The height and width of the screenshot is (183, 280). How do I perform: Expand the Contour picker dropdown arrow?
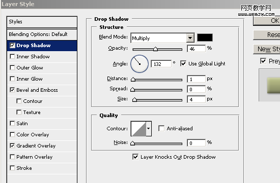[x=149, y=129]
